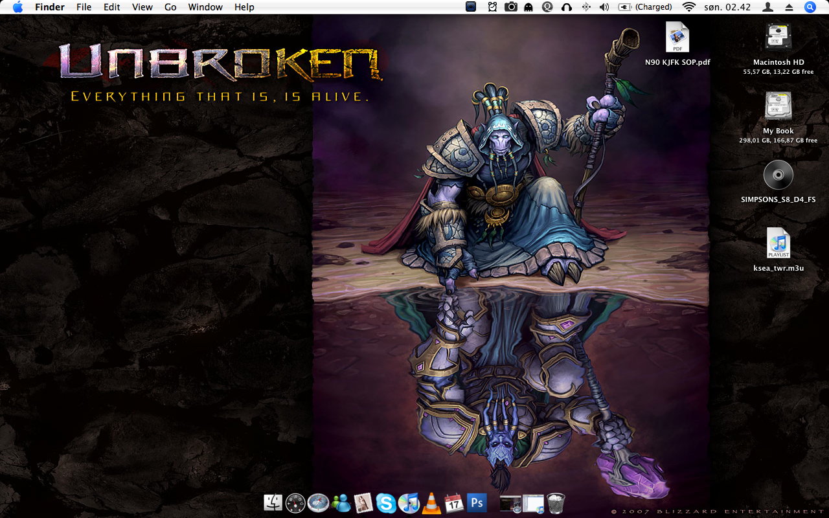
Task: Open the Edit menu
Action: pos(112,7)
